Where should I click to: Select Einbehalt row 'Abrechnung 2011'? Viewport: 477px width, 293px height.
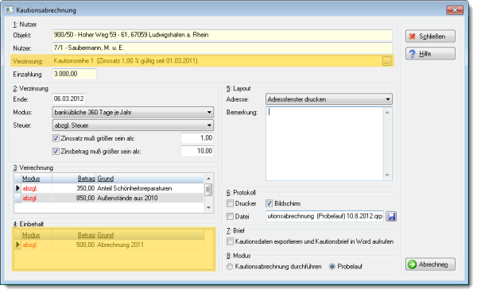(109, 245)
